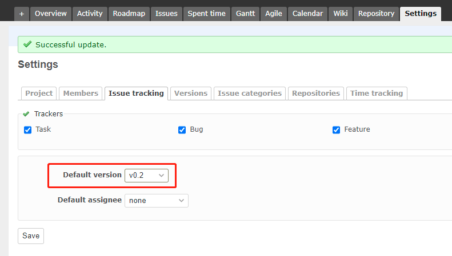
Task: Go to the Roadmap menu tab
Action: tap(129, 14)
